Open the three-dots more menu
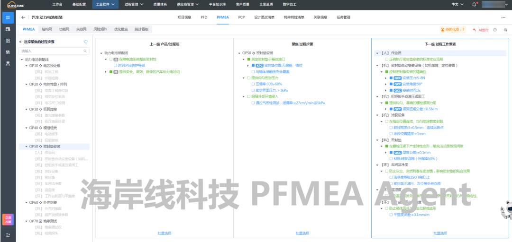This screenshot has width=512, height=242. tap(503, 17)
